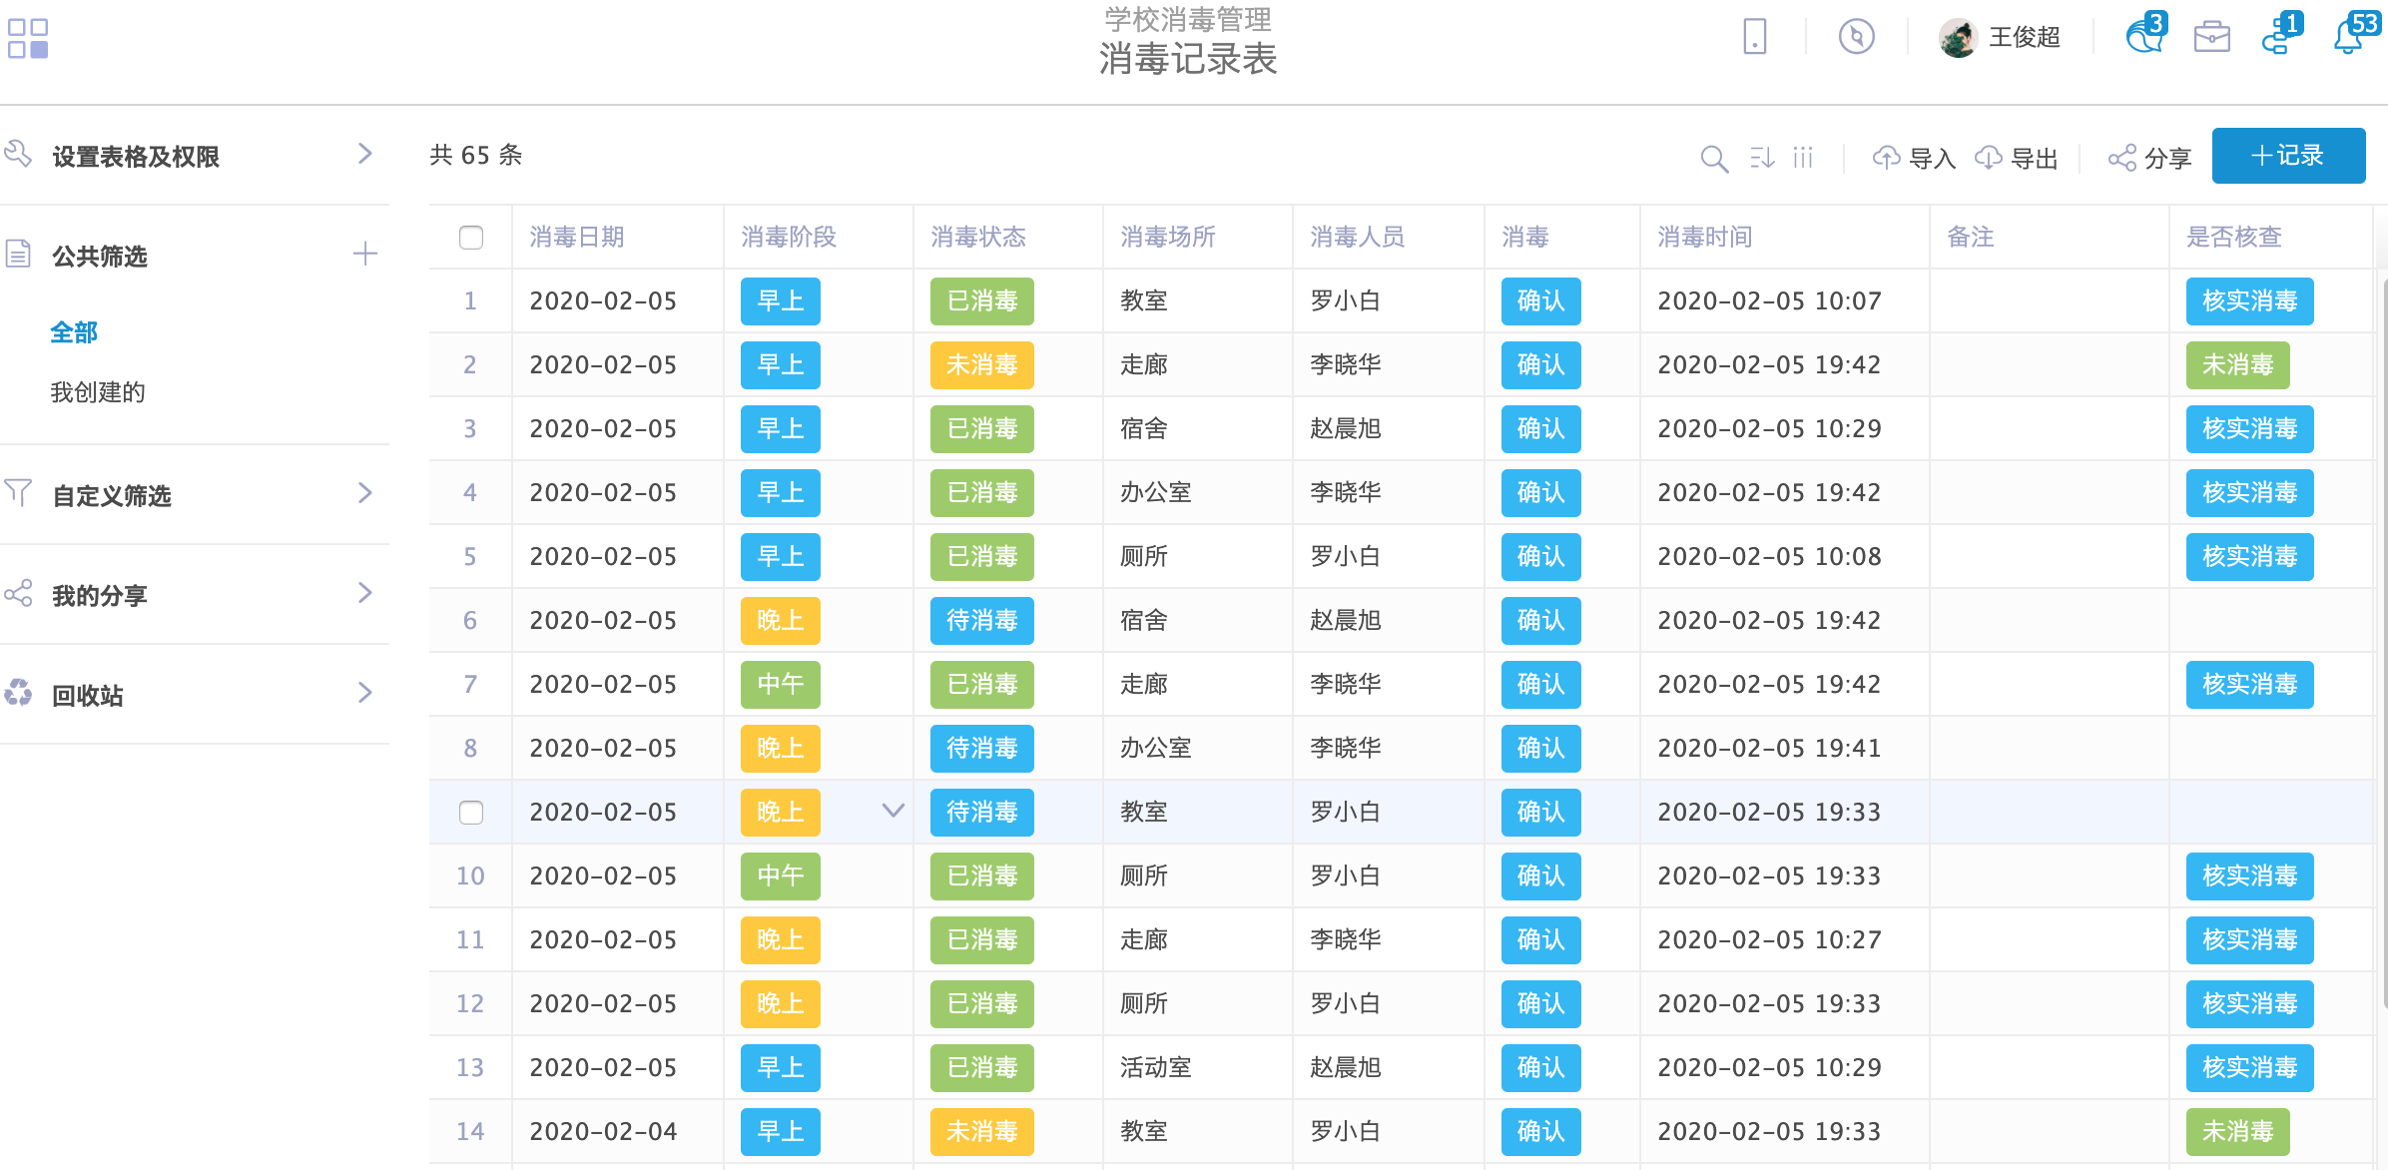Viewport: 2388px width, 1170px height.
Task: Open the app grid menu icon
Action: tap(28, 38)
